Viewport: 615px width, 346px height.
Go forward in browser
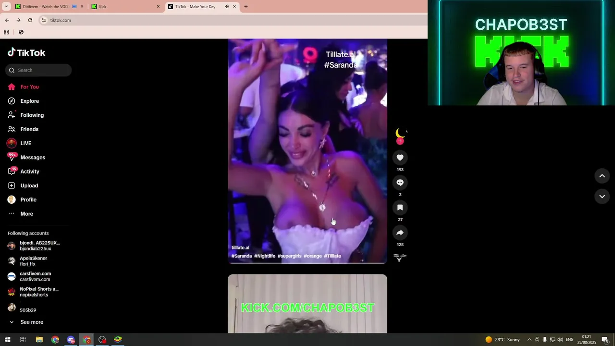click(18, 20)
